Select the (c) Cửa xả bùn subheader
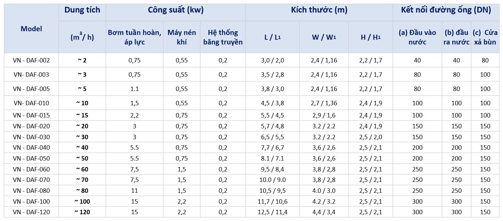This screenshot has width=503, height=221. click(x=485, y=37)
